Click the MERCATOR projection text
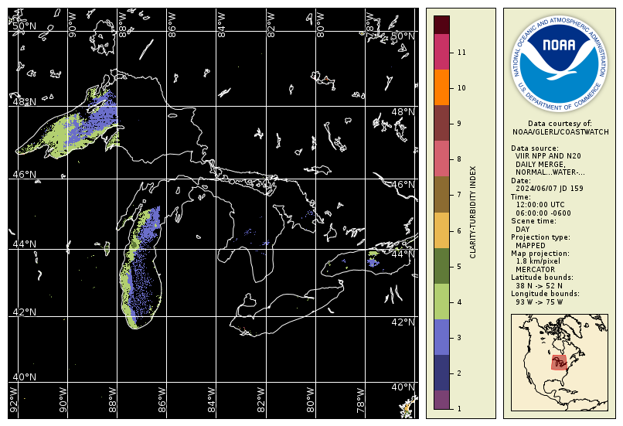The height and width of the screenshot is (426, 623). click(x=535, y=269)
